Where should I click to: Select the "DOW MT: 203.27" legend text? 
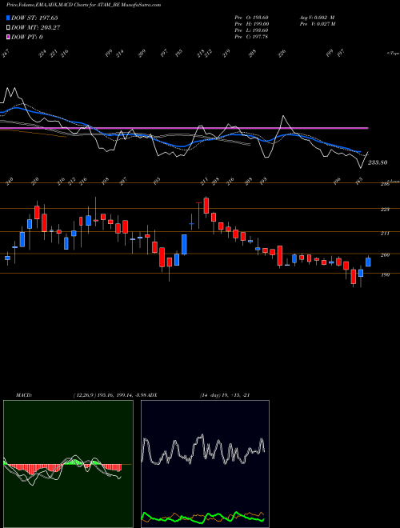(36, 27)
